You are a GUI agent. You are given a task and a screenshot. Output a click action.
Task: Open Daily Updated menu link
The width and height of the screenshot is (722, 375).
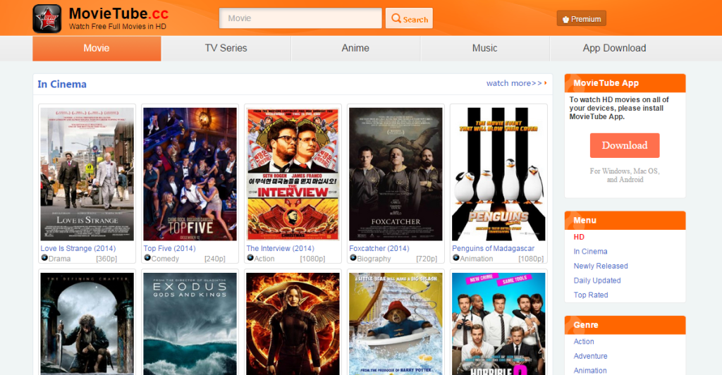tap(596, 281)
